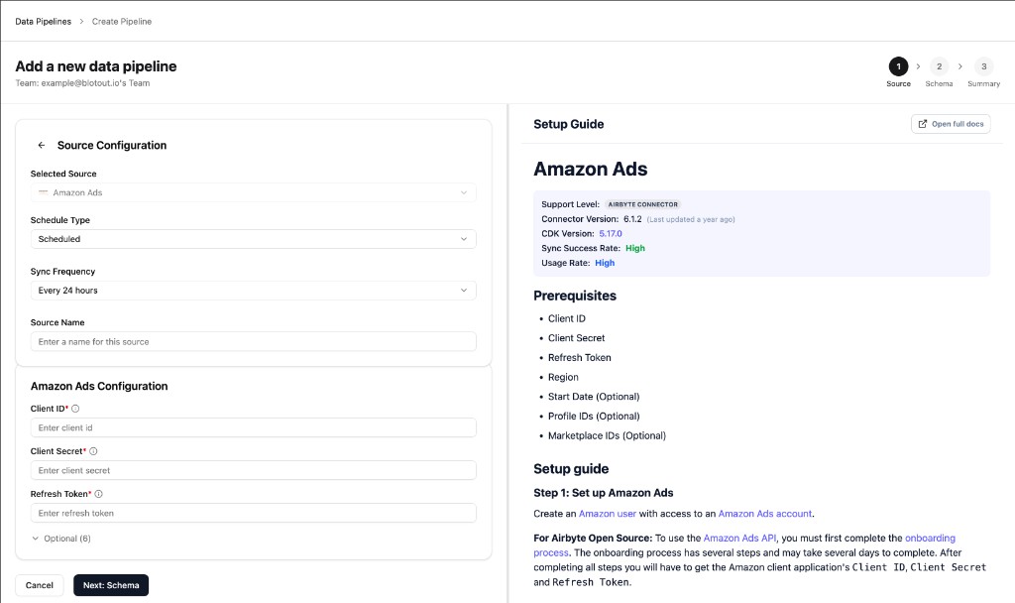Click the Add a new data pipeline title
The height and width of the screenshot is (603, 1015).
(96, 66)
